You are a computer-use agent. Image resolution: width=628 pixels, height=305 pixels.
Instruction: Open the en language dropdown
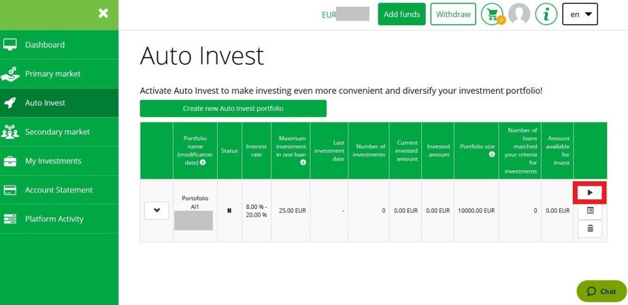tap(580, 14)
